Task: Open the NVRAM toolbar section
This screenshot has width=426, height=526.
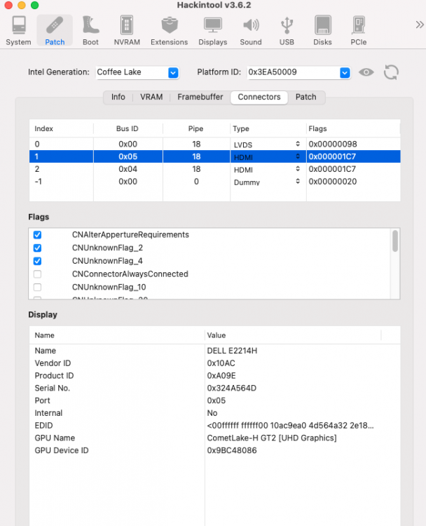Action: (127, 31)
